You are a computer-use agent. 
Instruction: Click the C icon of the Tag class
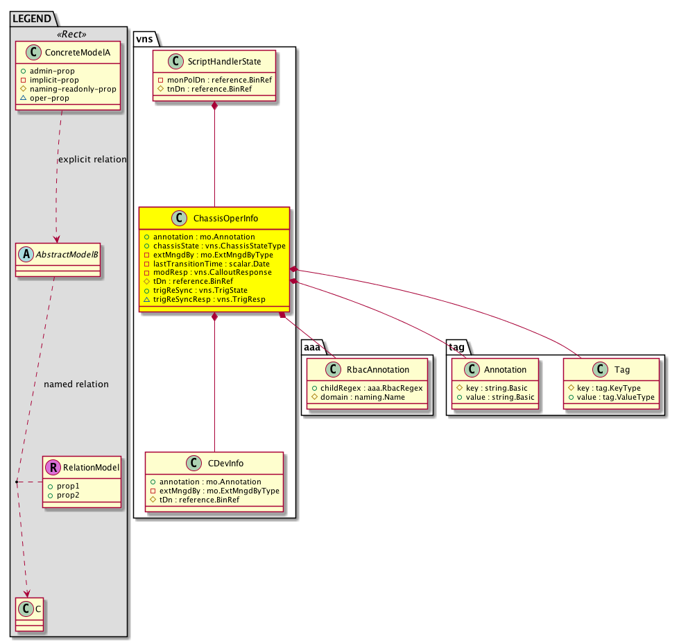click(x=600, y=370)
